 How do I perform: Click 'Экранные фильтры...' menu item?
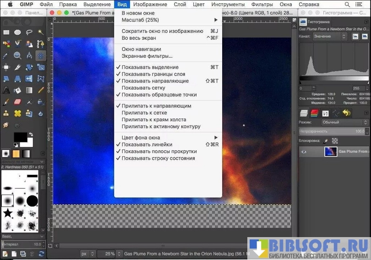pos(147,56)
